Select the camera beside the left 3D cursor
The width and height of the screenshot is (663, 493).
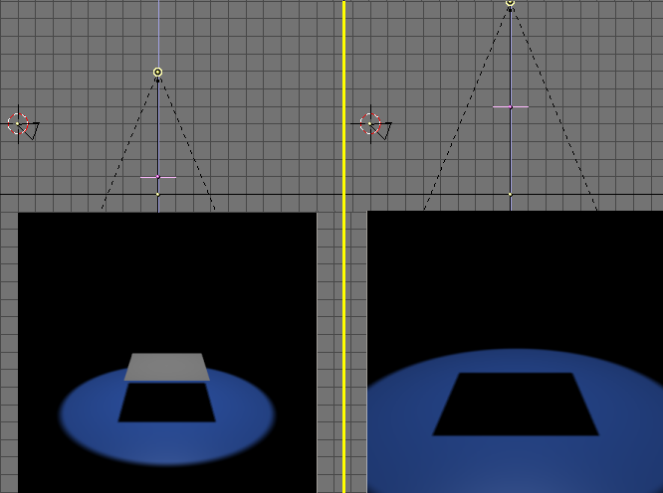[33, 129]
